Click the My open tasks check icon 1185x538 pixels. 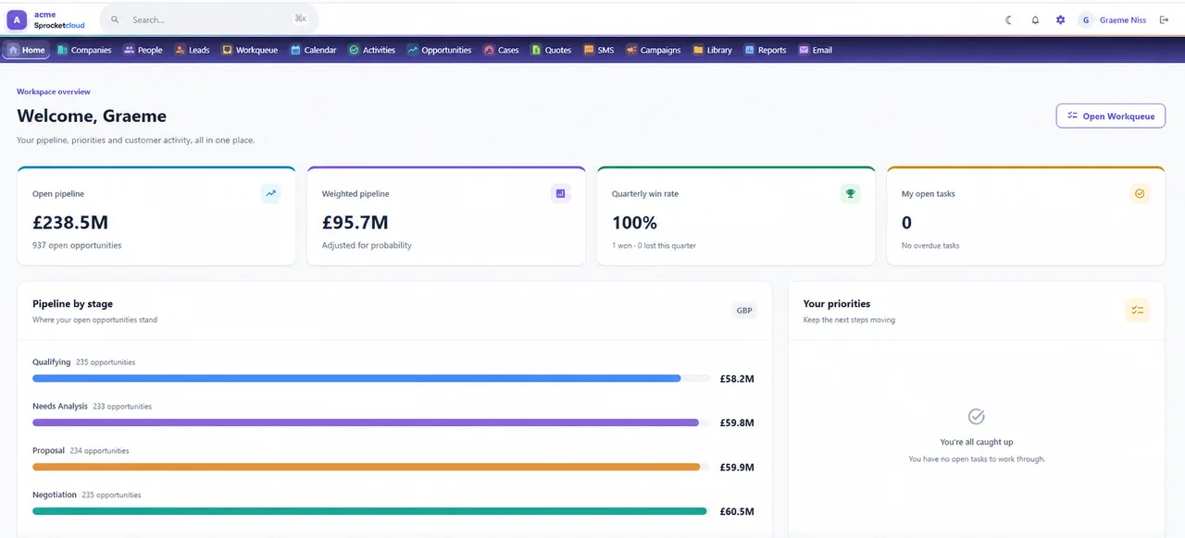1140,193
